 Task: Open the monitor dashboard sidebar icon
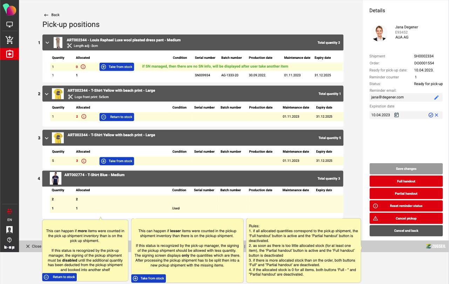click(9, 25)
